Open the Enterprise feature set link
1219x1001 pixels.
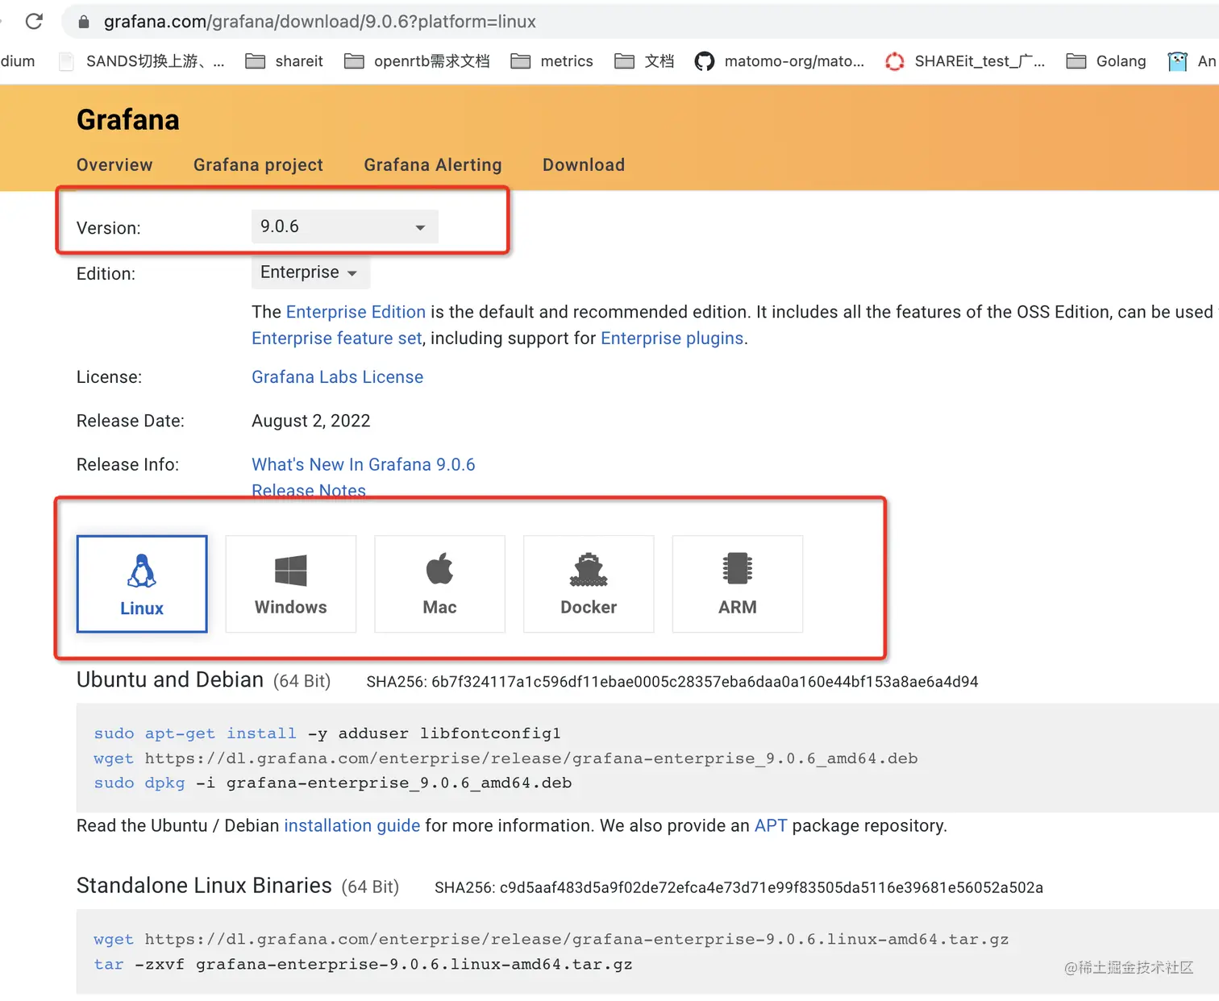[337, 339]
